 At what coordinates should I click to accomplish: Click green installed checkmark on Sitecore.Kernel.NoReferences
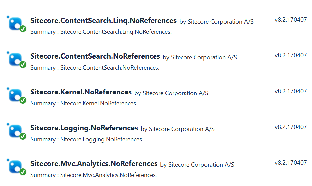(x=23, y=100)
